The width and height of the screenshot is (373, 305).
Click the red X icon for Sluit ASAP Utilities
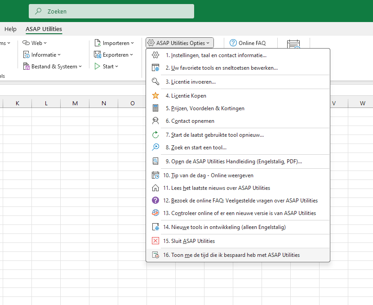pos(155,241)
